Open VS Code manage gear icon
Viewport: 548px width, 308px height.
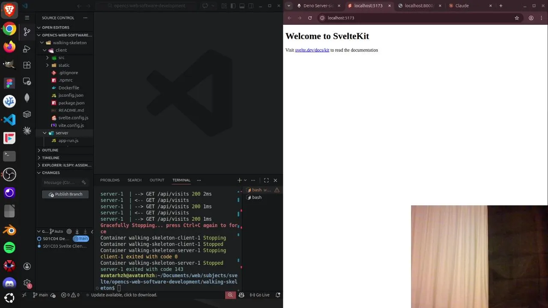[27, 283]
